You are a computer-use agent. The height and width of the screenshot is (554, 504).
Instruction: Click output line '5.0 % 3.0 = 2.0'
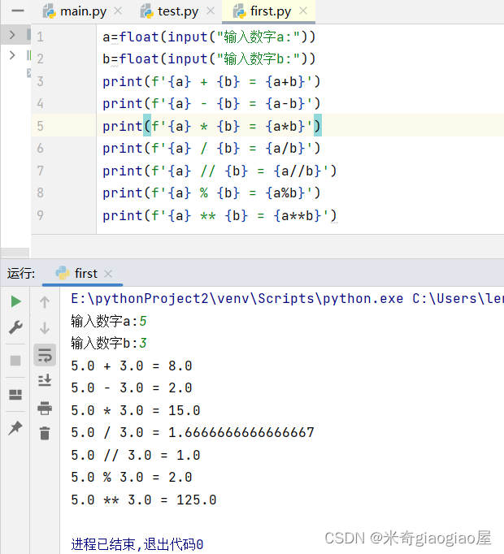(132, 478)
